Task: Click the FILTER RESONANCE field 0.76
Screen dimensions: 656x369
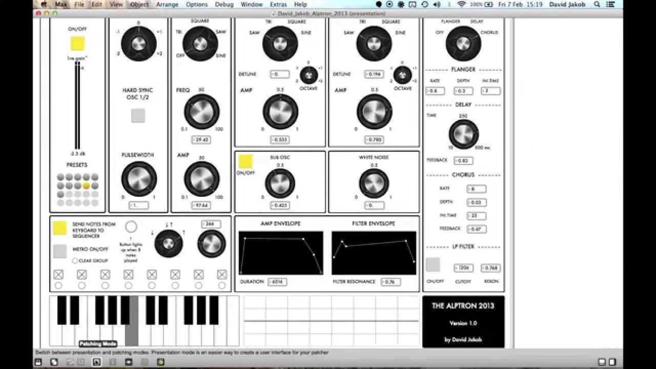Action: pos(391,282)
